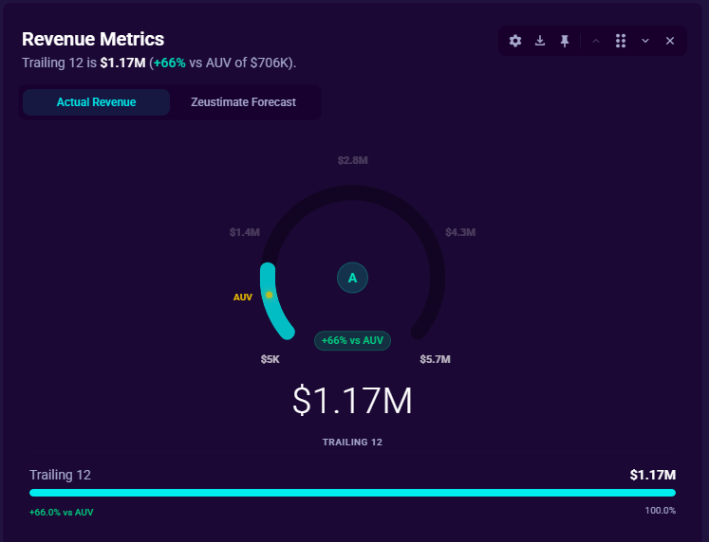Click the +66.0% vs AUV text

point(62,513)
